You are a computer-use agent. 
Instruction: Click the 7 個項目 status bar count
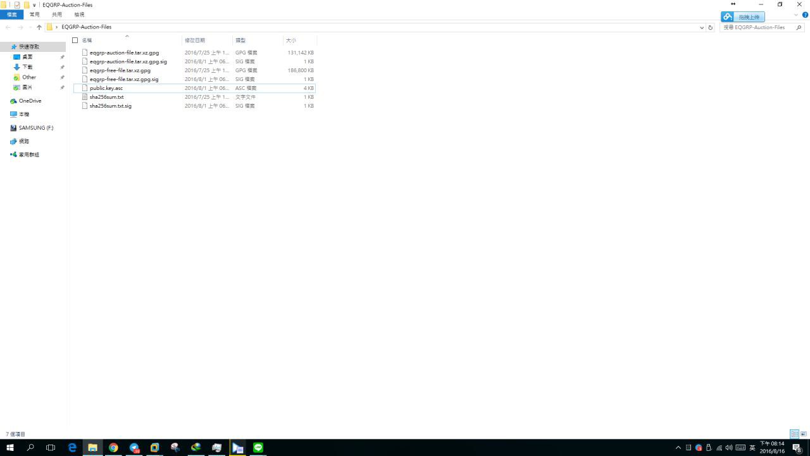16,434
